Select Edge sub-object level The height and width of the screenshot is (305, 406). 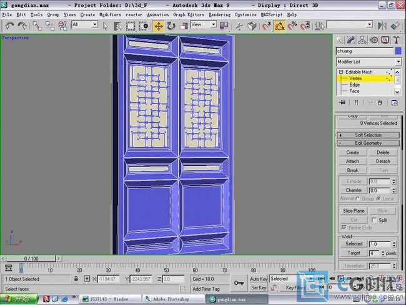point(354,85)
